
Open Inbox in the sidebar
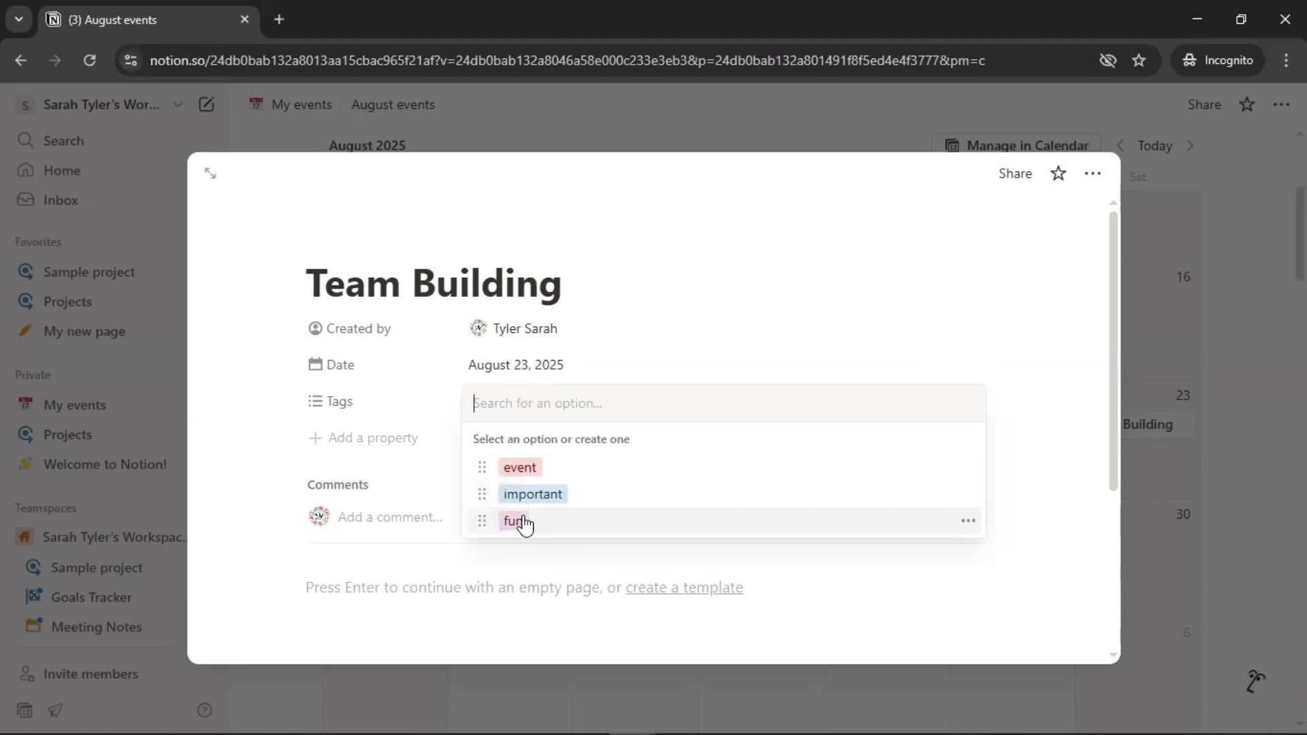(x=61, y=200)
